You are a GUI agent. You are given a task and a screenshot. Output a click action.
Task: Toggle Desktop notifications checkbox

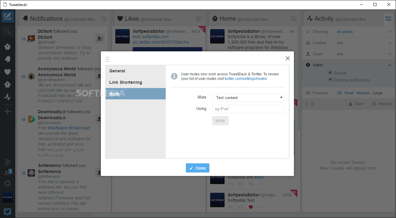click(x=330, y=80)
